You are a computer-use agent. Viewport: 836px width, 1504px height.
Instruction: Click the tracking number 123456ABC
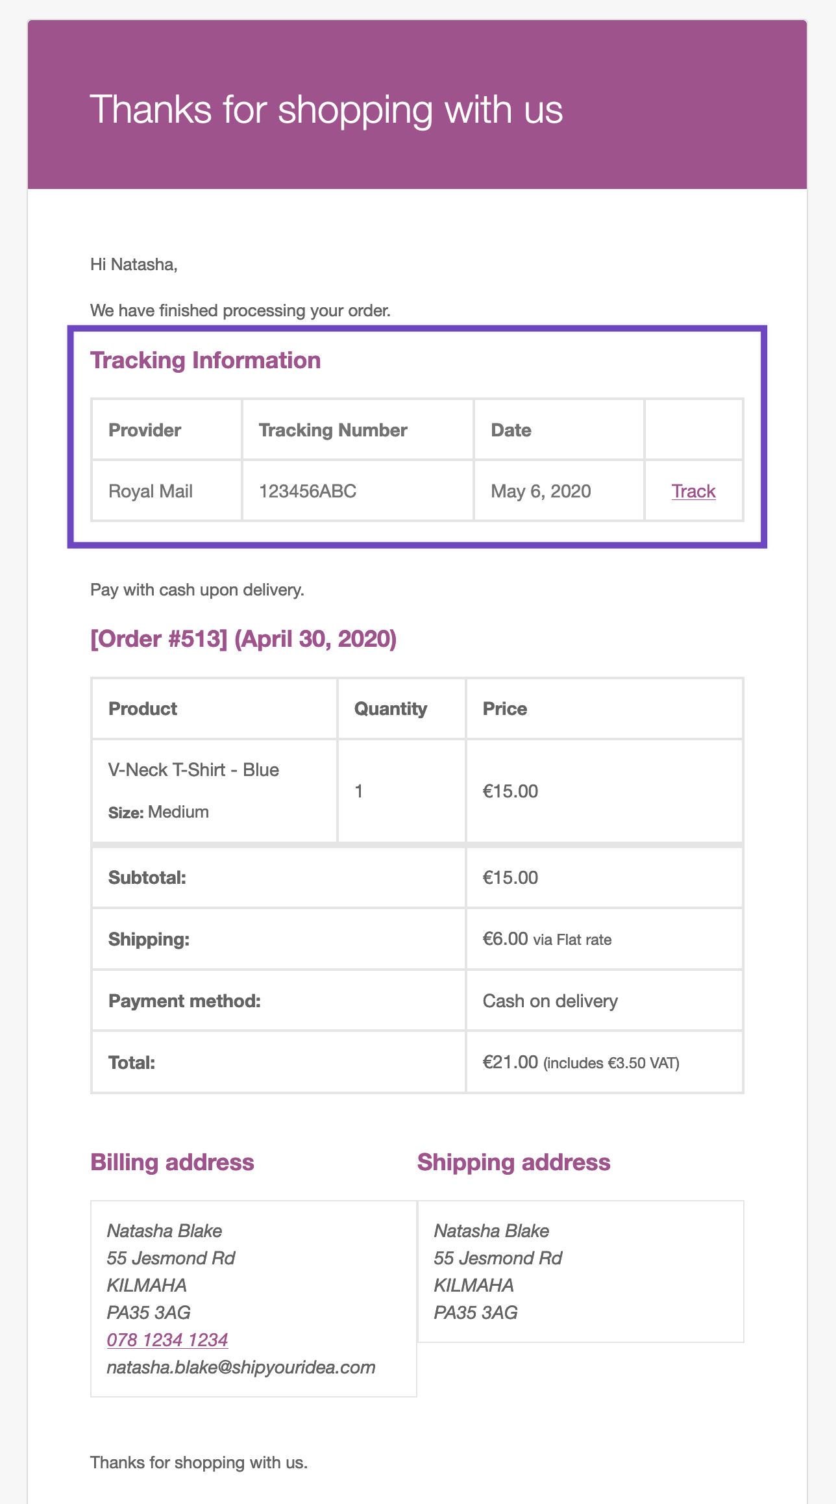308,491
